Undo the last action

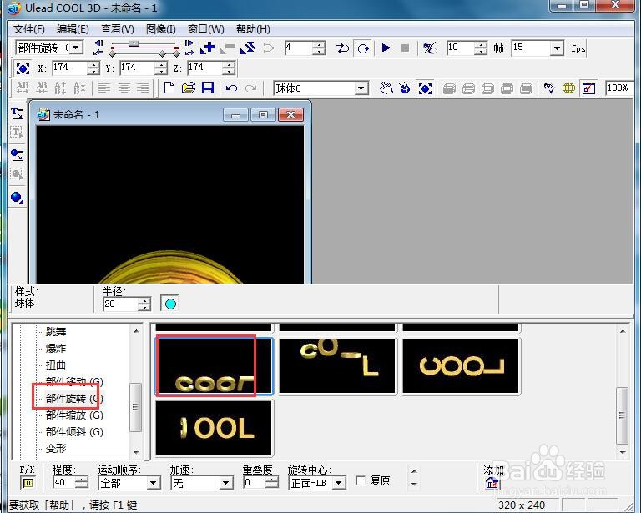click(231, 88)
